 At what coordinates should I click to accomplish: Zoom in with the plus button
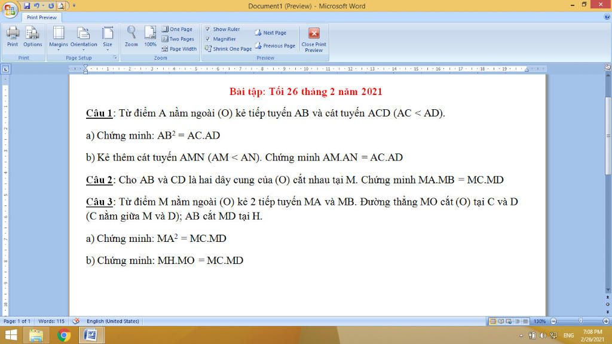[x=606, y=321]
